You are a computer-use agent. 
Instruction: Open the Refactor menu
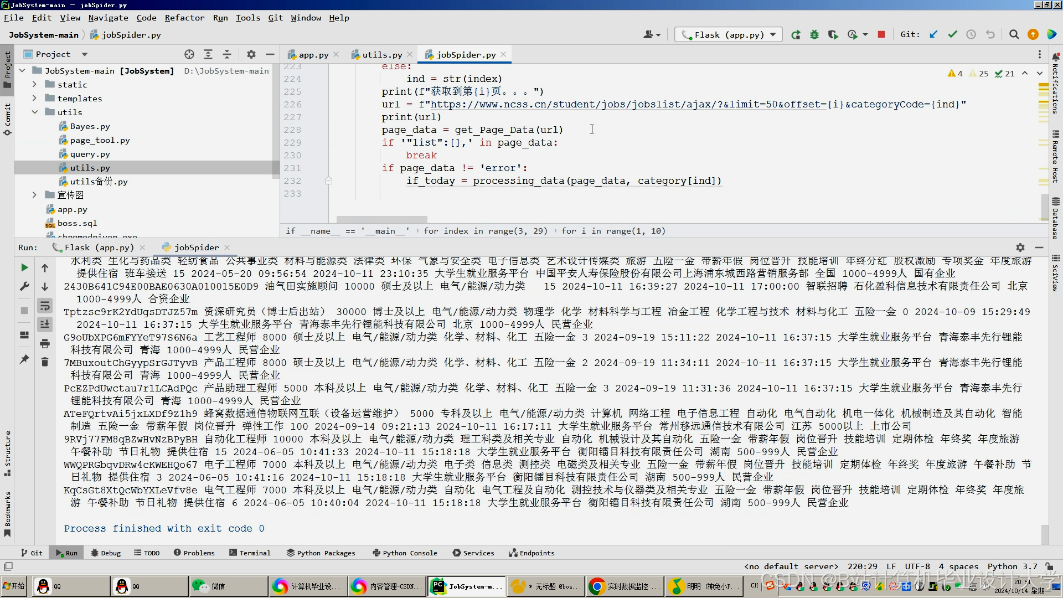click(x=184, y=18)
